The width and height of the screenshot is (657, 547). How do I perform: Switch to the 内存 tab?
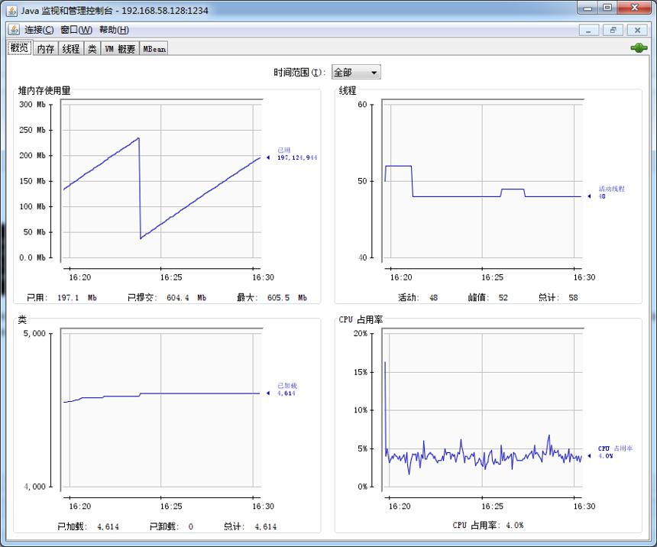click(46, 49)
